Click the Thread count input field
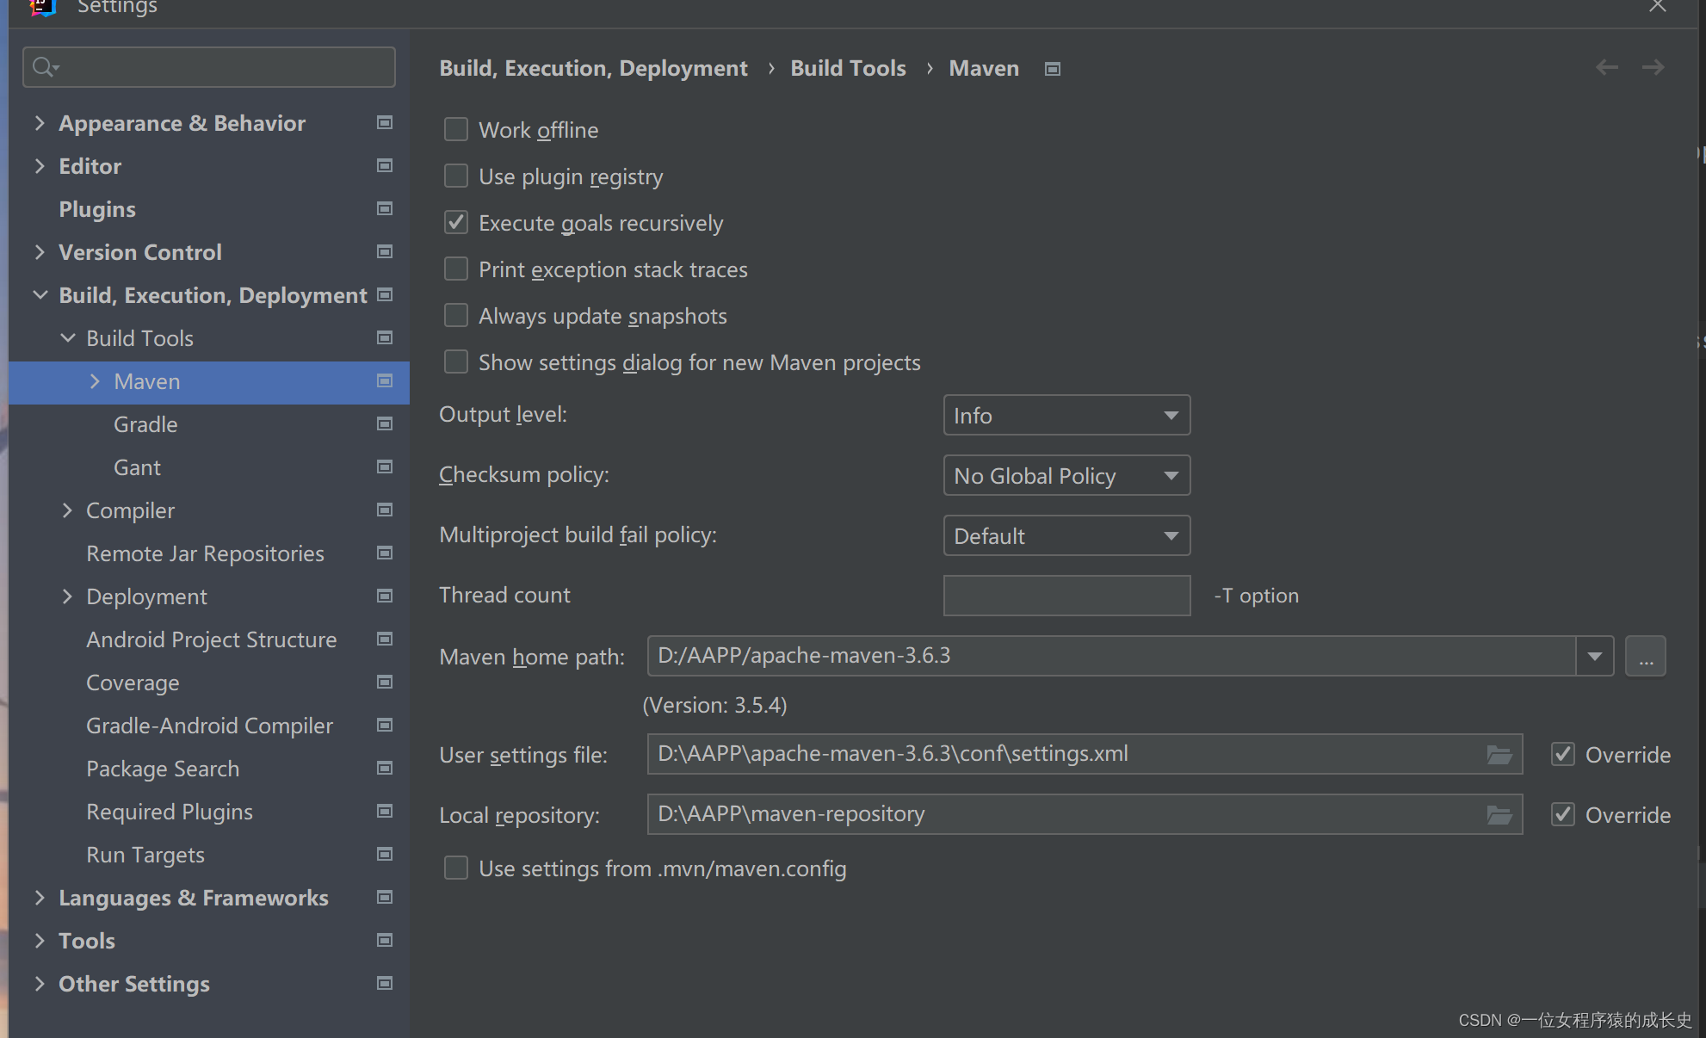Image resolution: width=1706 pixels, height=1038 pixels. 1066,596
